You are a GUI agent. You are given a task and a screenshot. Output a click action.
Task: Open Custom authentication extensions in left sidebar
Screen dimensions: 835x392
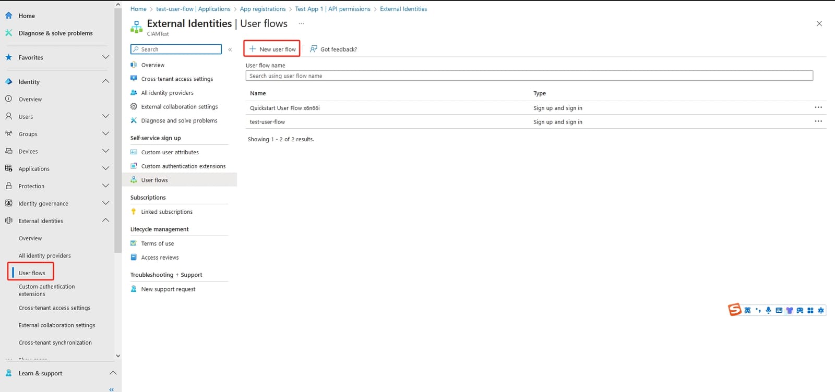click(x=46, y=290)
